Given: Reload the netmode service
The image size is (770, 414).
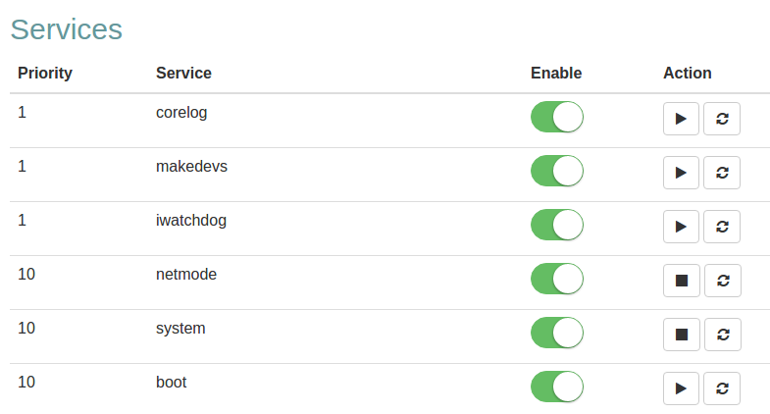Looking at the screenshot, I should pos(723,281).
